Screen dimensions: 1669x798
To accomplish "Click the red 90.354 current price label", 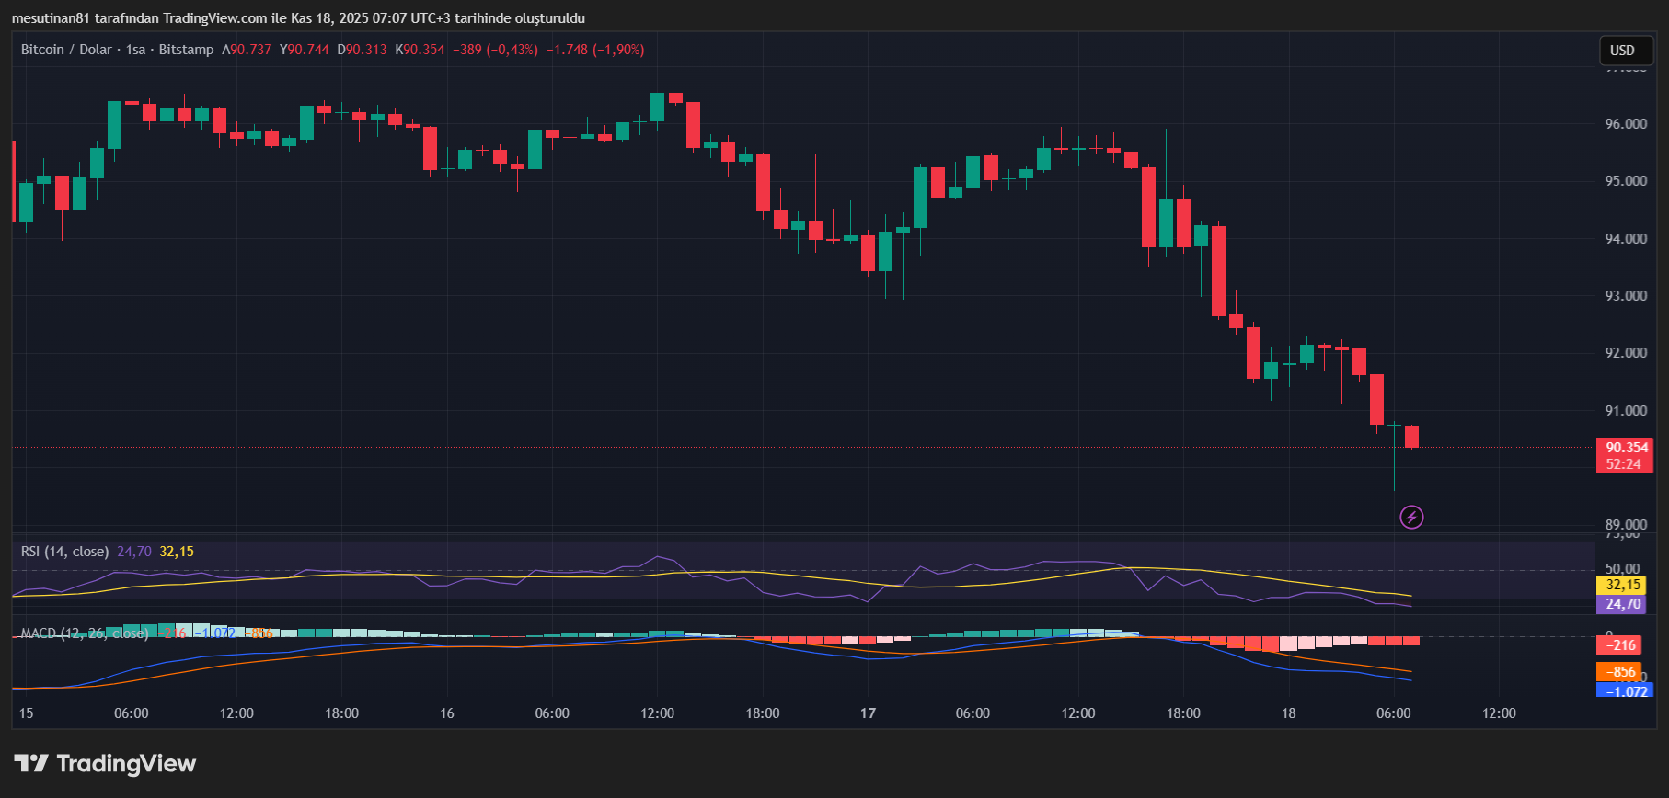I will coord(1626,449).
